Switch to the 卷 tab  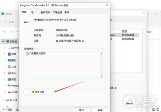pyautogui.click(x=32, y=12)
